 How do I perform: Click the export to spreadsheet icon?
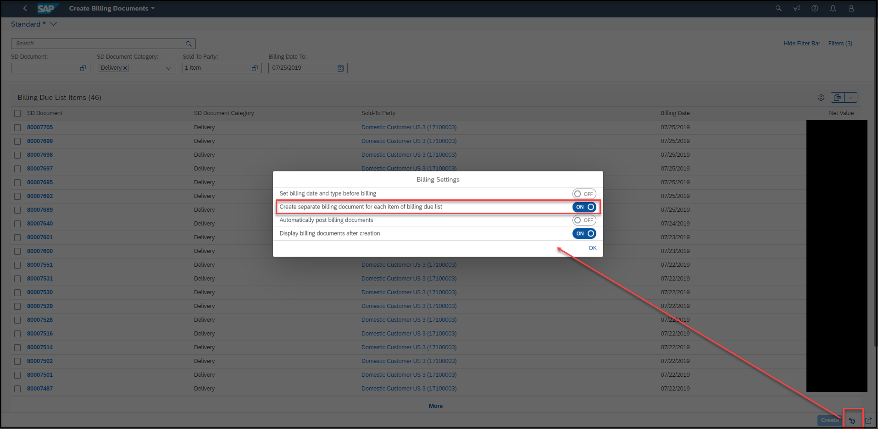click(837, 98)
